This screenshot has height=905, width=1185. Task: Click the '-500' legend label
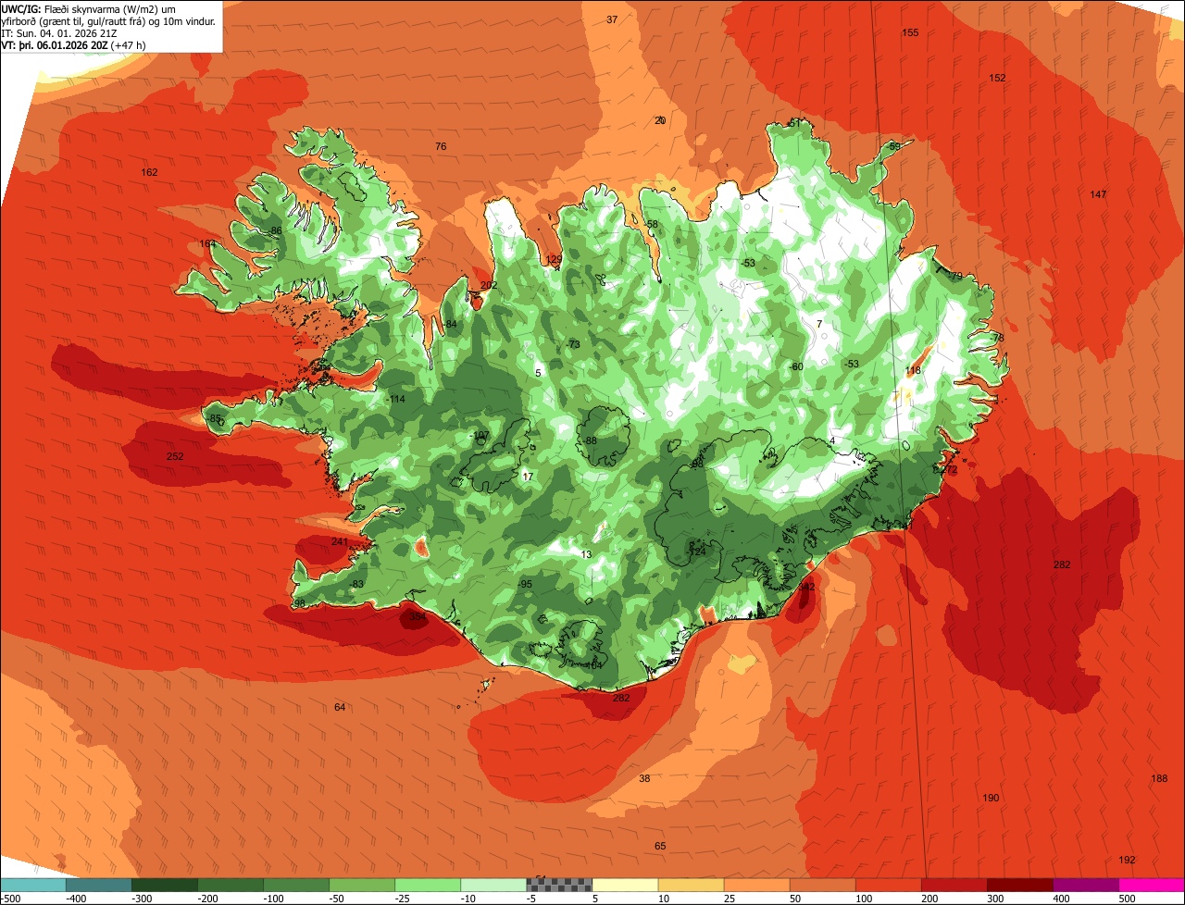[x=10, y=898]
